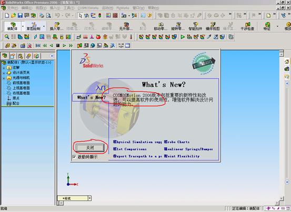Click the 移动零... Move Component icon
The height and width of the screenshot is (212, 291).
160,26
